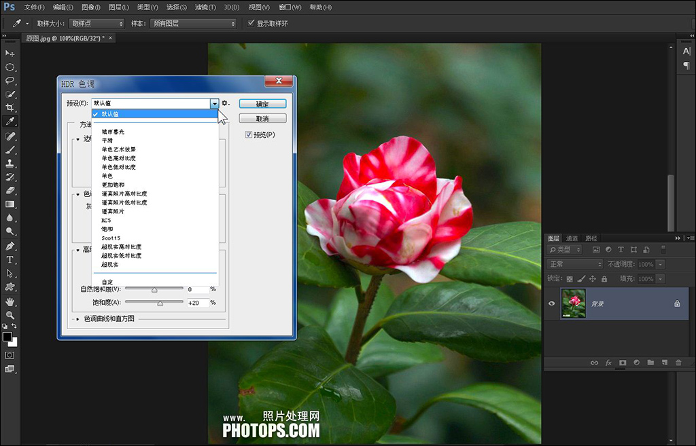Add a layer mask
The image size is (696, 446).
(x=623, y=363)
